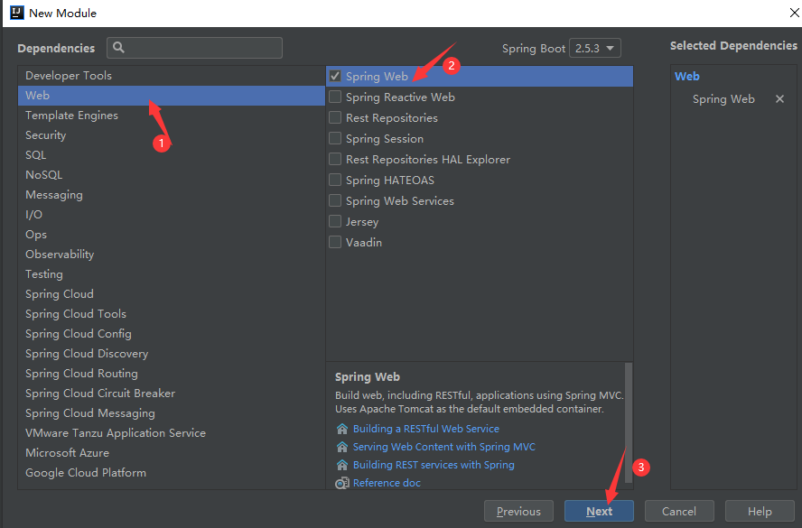Image resolution: width=802 pixels, height=528 pixels.
Task: Close the New Module dialog
Action: [x=795, y=13]
